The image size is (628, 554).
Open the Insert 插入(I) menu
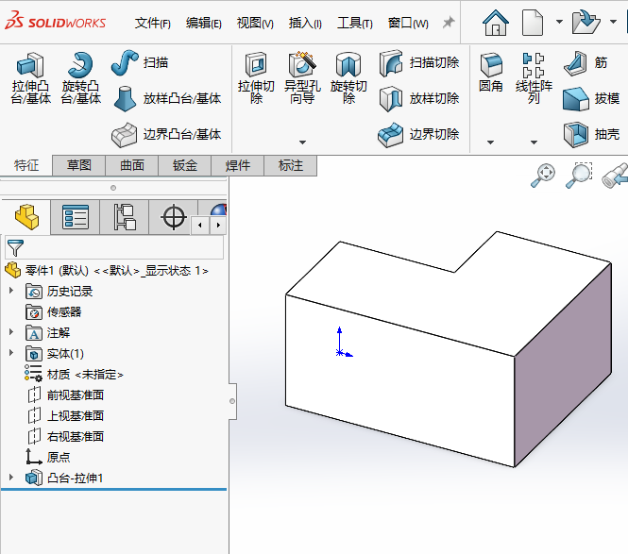305,23
